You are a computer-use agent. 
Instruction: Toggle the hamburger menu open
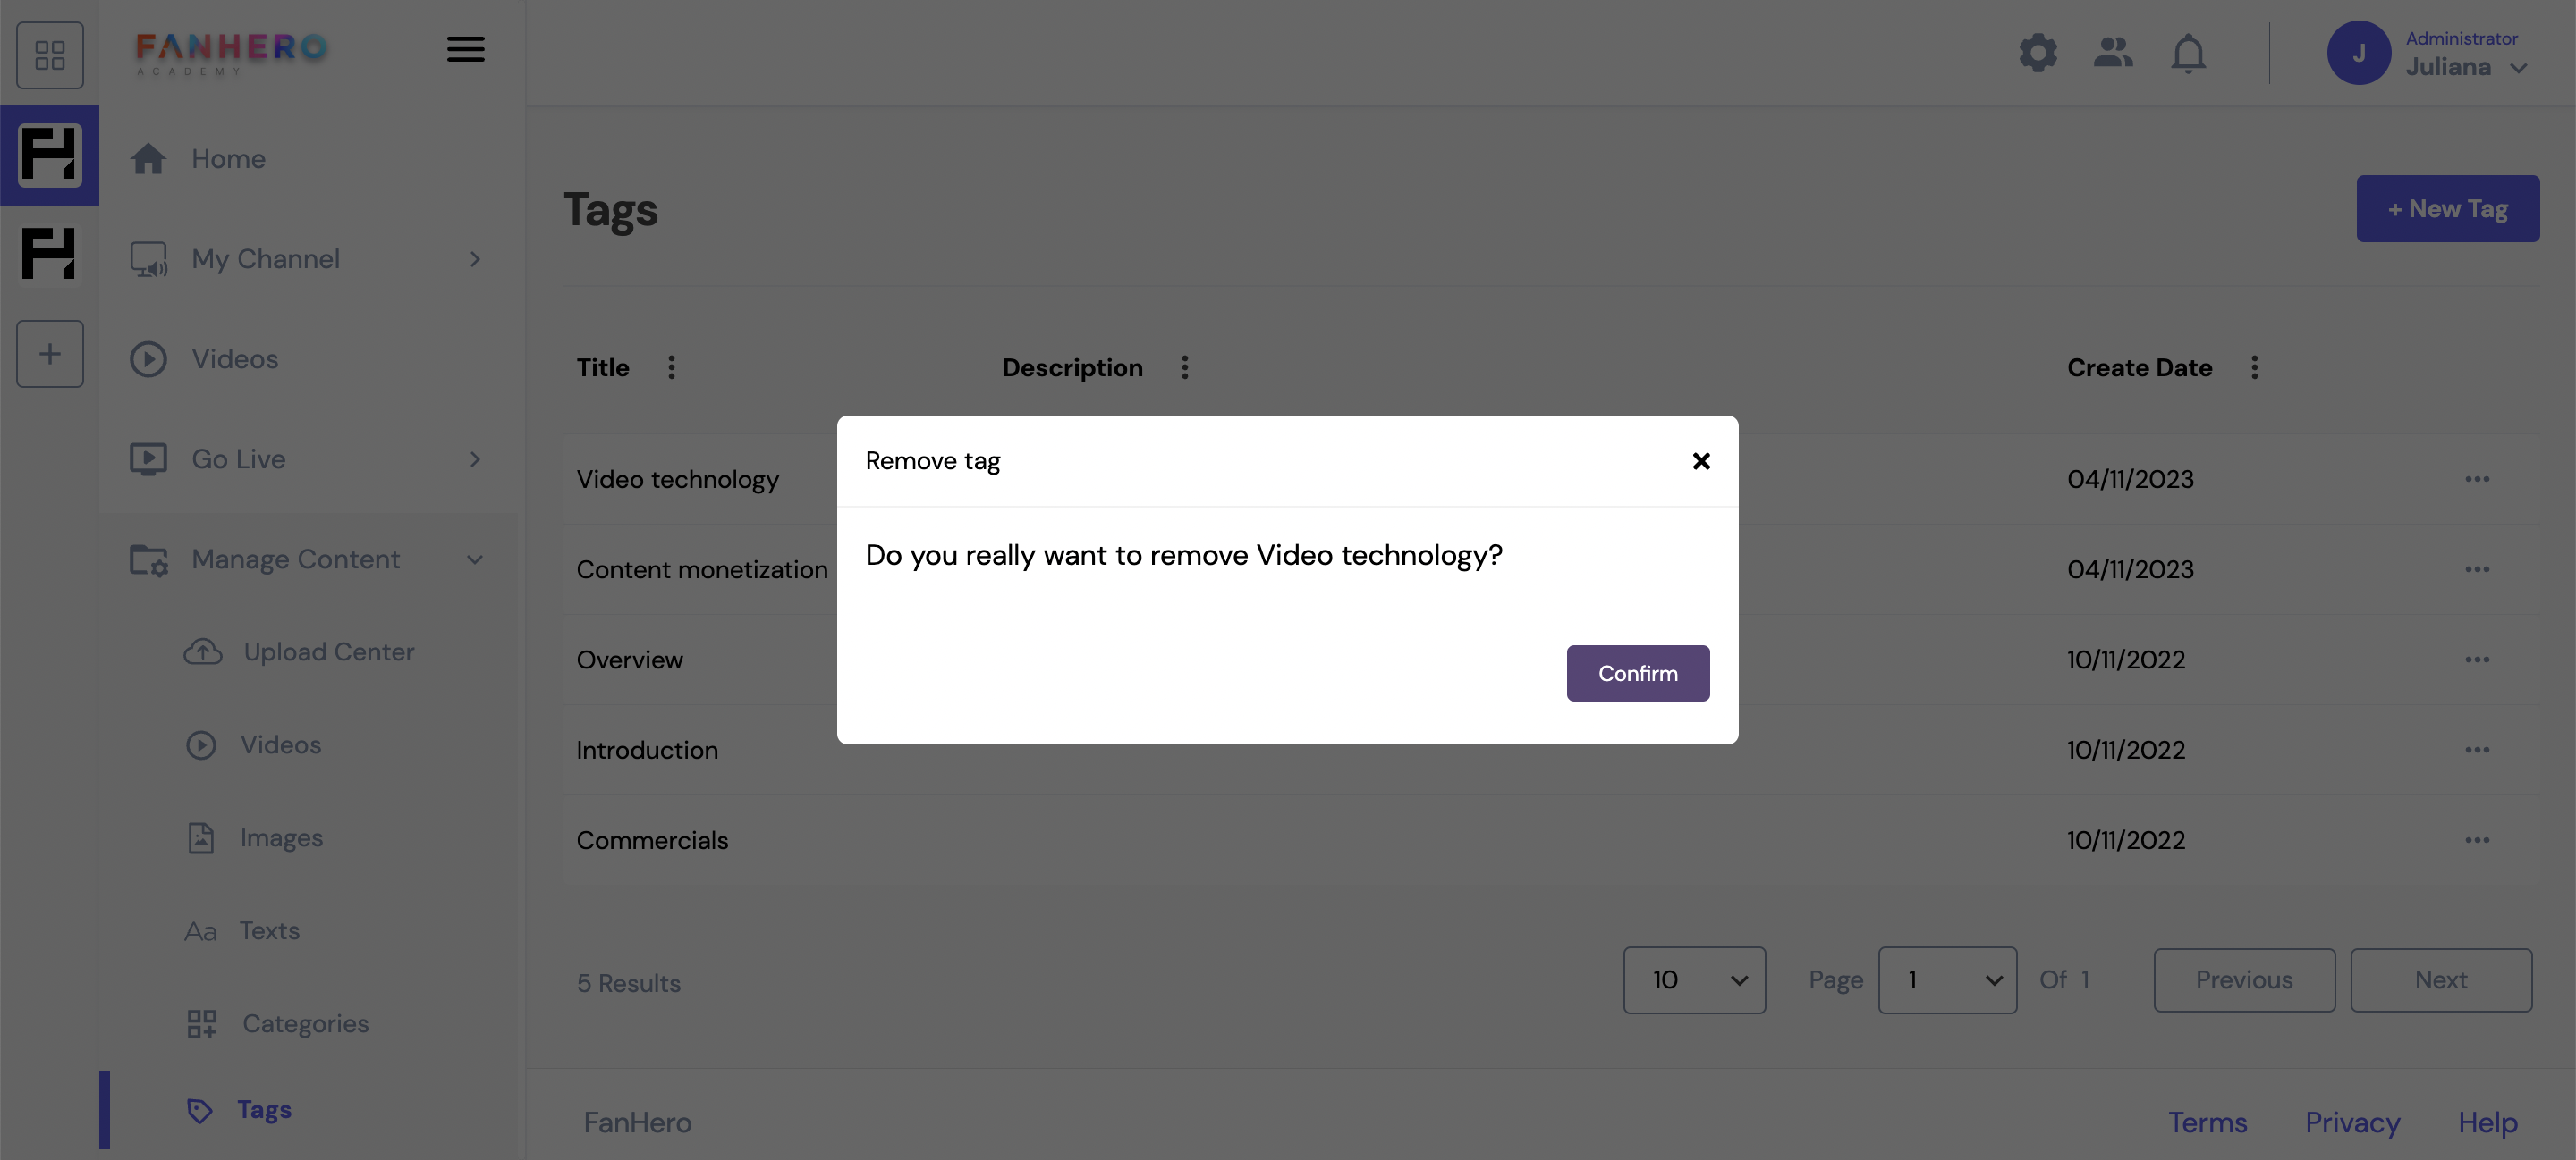465,49
